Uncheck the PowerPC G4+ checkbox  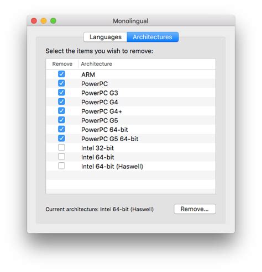point(61,111)
